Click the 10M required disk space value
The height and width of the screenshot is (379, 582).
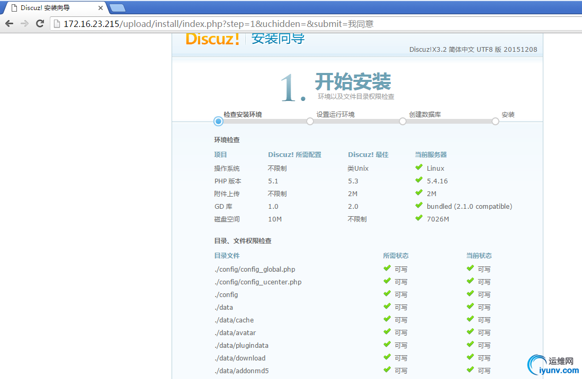275,219
